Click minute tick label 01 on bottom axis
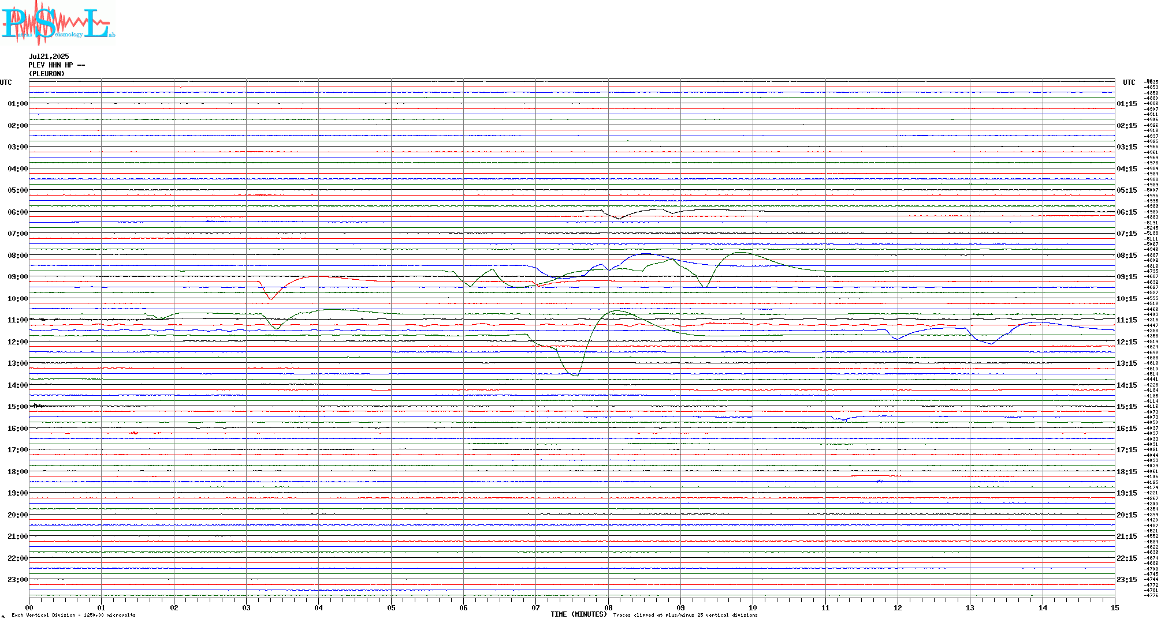 101,607
